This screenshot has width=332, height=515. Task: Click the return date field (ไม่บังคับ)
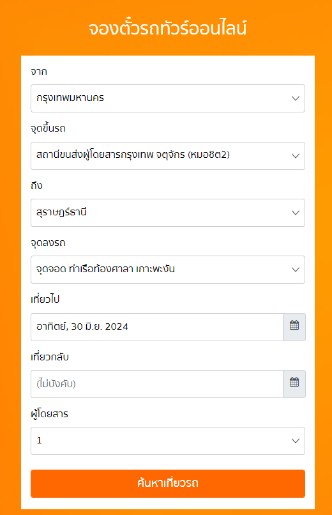(x=157, y=383)
